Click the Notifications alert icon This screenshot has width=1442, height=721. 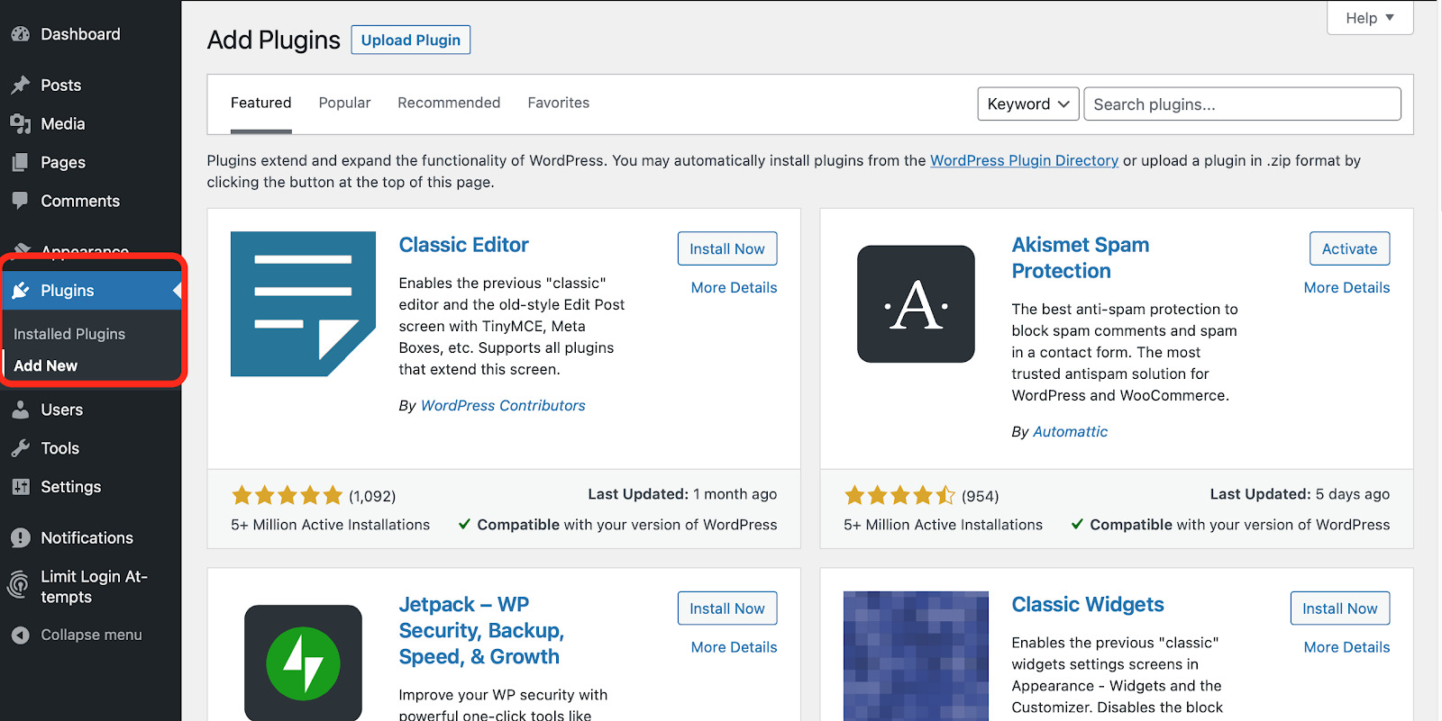coord(20,538)
